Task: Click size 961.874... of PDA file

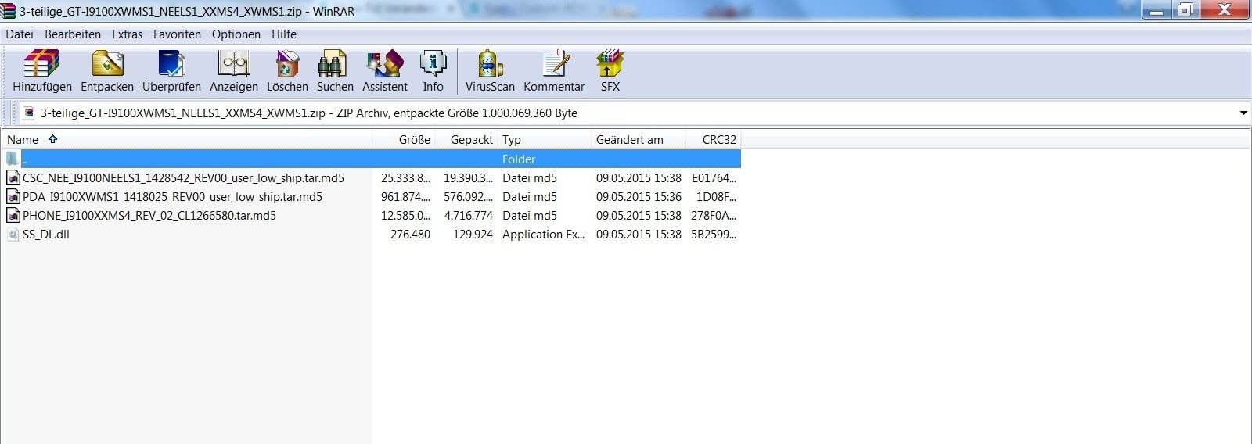Action: click(405, 197)
